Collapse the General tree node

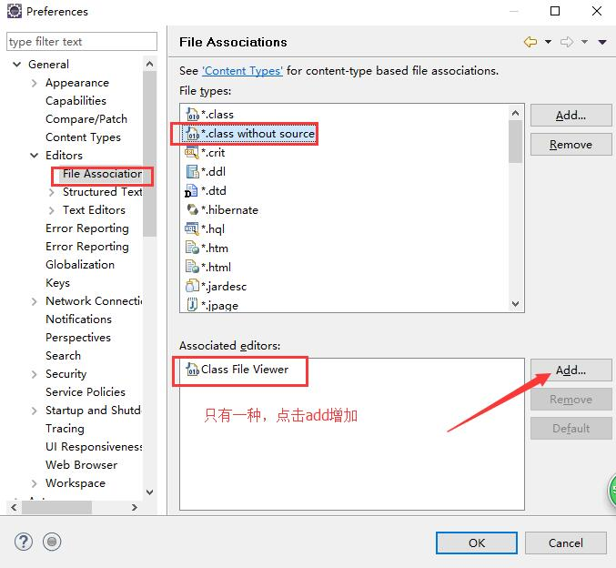coord(17,65)
